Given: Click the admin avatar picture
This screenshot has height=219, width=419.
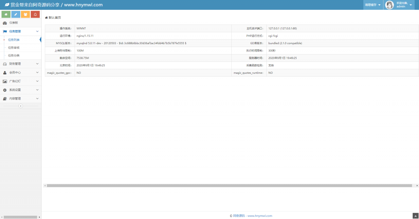Looking at the screenshot, I should click(x=390, y=5).
